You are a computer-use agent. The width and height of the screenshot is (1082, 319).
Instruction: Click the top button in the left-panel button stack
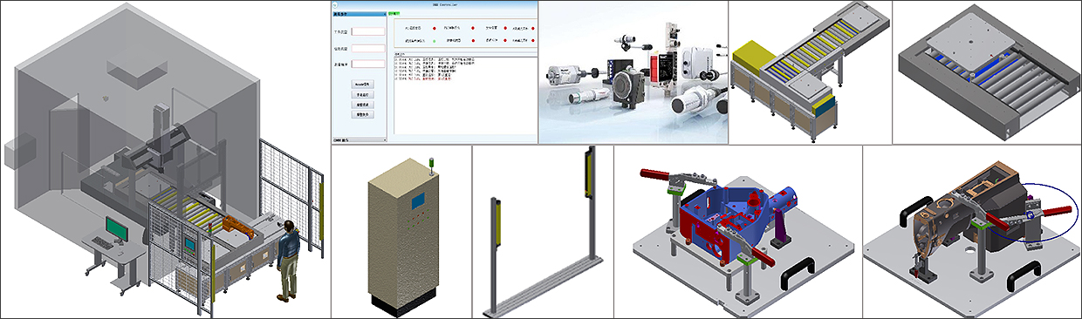[x=362, y=84]
